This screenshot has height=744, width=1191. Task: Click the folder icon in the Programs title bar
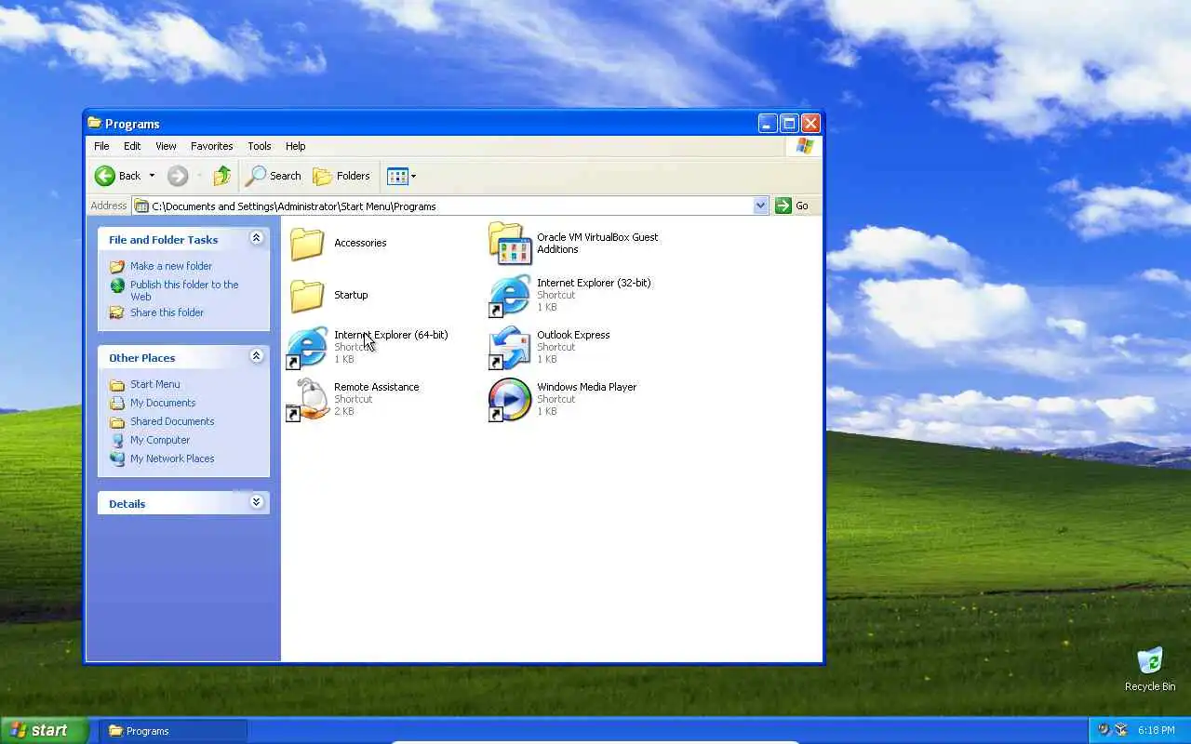point(94,123)
